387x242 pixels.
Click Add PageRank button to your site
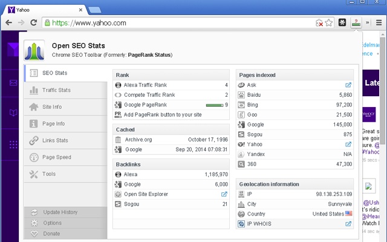coord(163,114)
